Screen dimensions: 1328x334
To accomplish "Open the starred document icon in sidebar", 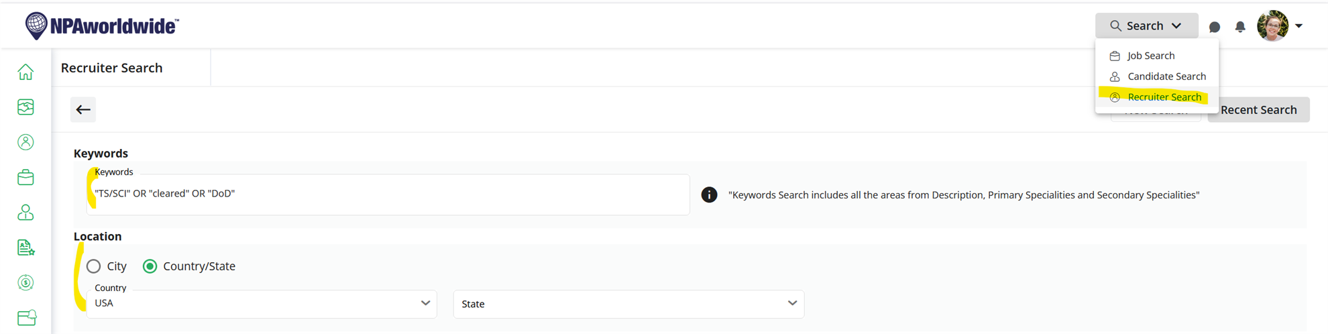I will click(25, 247).
